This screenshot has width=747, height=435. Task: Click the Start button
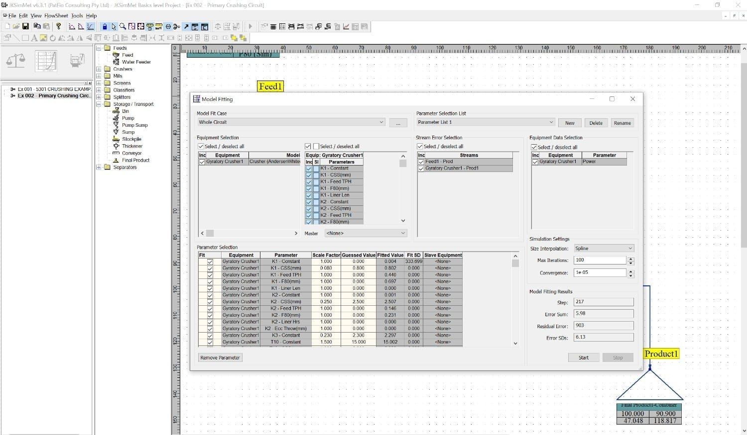[x=583, y=357]
